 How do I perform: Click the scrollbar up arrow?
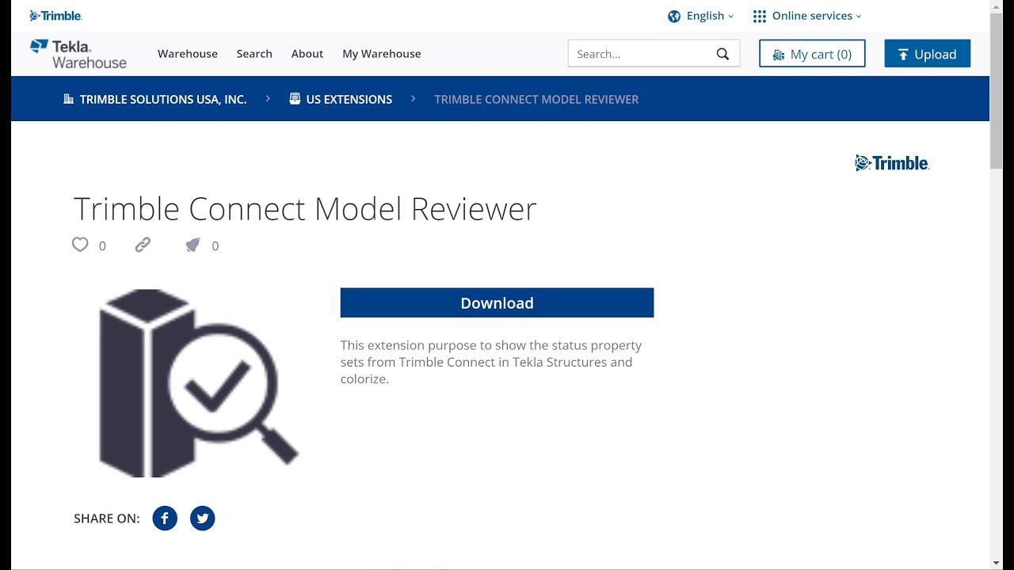point(997,6)
